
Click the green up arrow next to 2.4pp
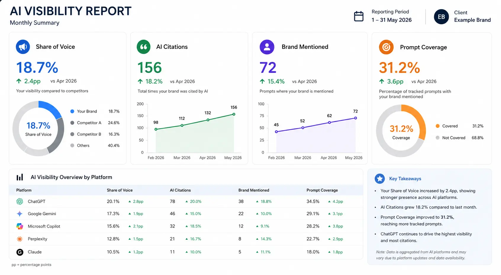pyautogui.click(x=19, y=81)
